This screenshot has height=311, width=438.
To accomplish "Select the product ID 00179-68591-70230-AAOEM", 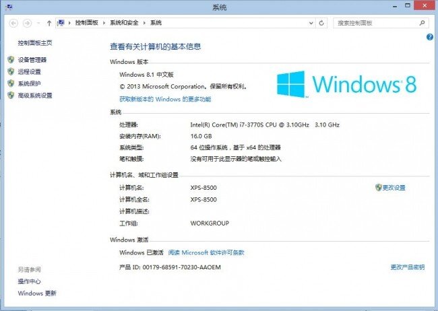I will pyautogui.click(x=181, y=267).
